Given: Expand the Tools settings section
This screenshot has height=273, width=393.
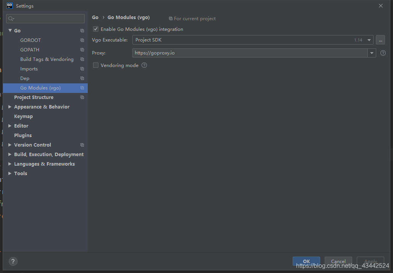Looking at the screenshot, I should click(10, 173).
